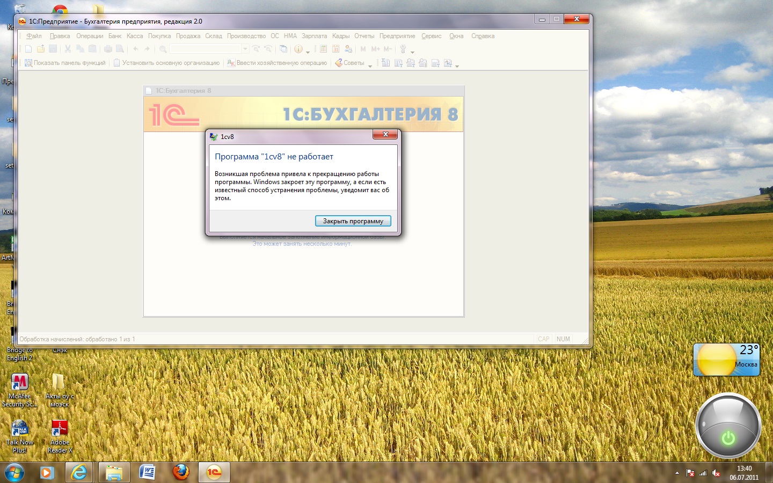Click the Moscow weather gadget

pos(726,360)
